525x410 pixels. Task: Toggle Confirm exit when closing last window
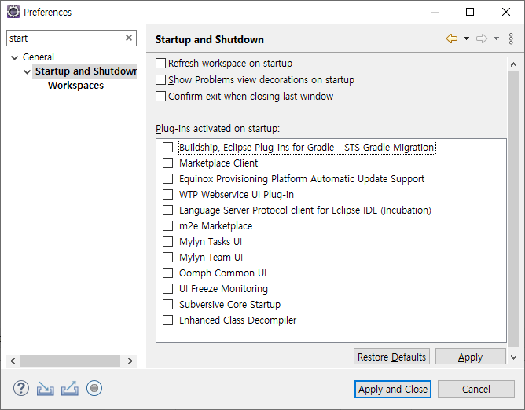pyautogui.click(x=160, y=97)
